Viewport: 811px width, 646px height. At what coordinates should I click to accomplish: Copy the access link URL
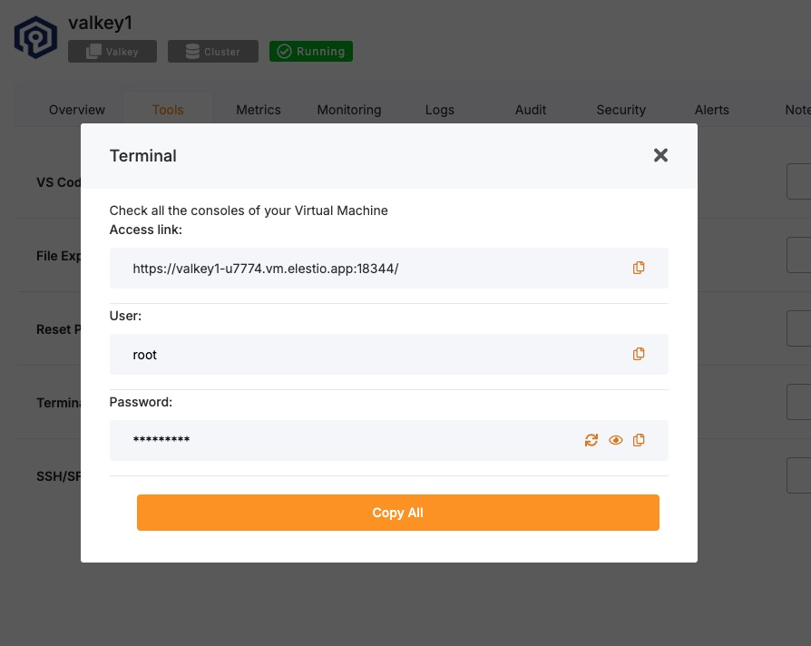pyautogui.click(x=639, y=268)
